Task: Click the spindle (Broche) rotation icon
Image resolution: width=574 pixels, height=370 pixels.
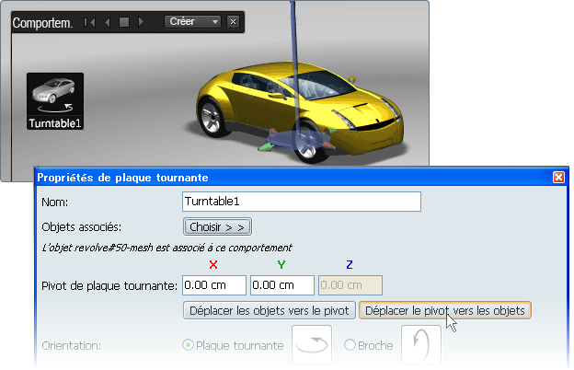Action: (421, 345)
